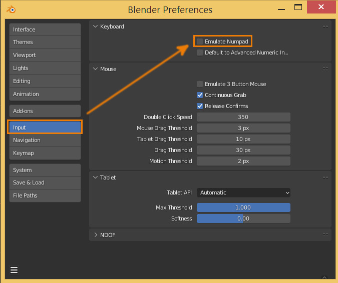Click the Max Threshold slider
Screen dimensions: 338x283
pyautogui.click(x=243, y=207)
